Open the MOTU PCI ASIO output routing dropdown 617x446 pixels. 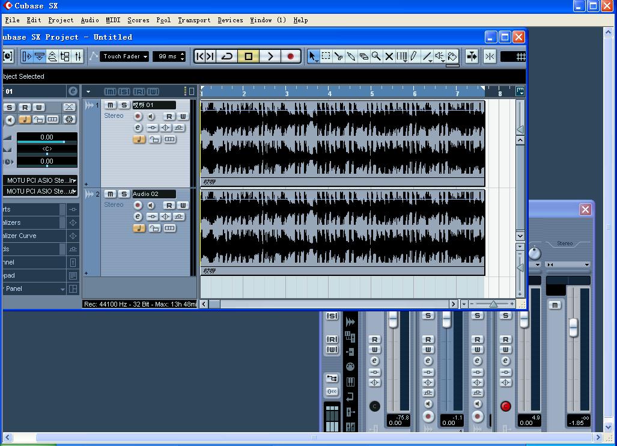tap(40, 191)
